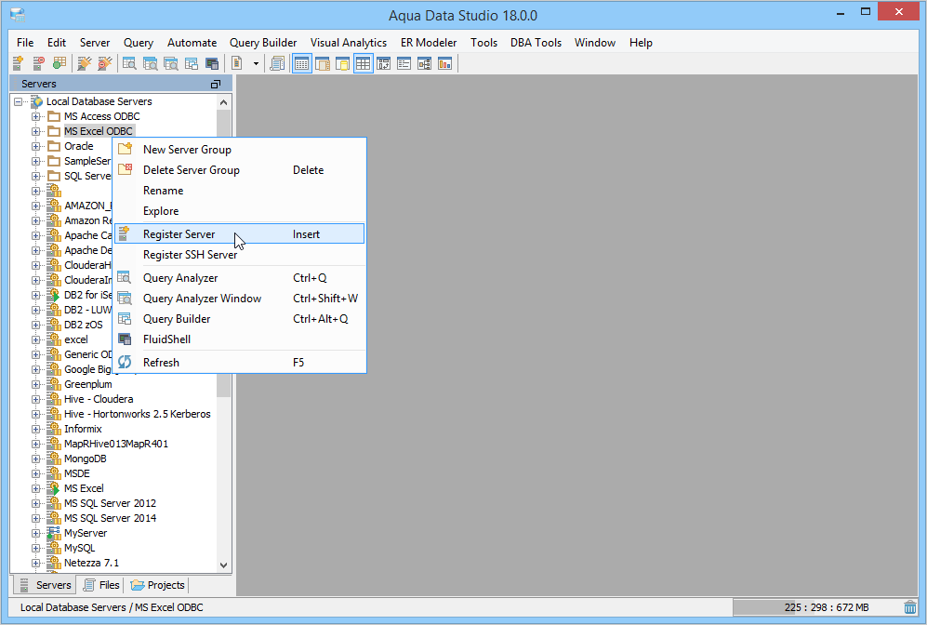Choose Delete Server Group from context menu
The image size is (927, 625).
[240, 169]
